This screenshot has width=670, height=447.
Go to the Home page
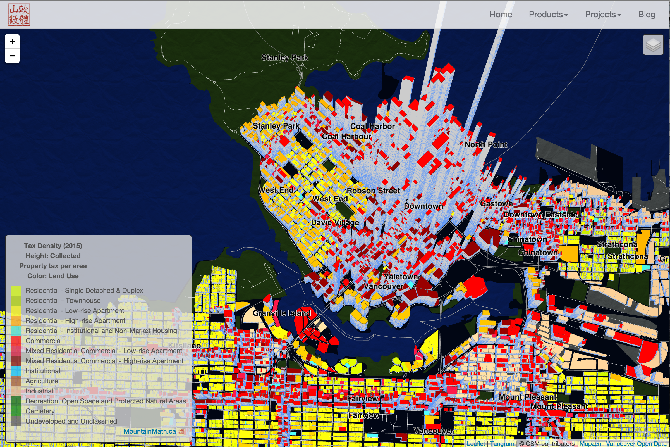click(x=501, y=15)
